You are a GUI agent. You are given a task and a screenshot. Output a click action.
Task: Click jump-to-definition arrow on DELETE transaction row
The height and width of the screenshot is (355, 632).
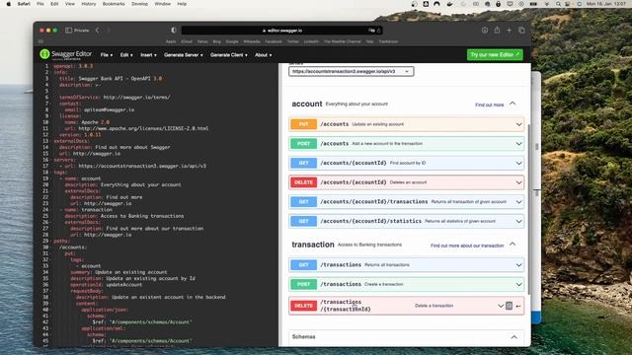(x=518, y=307)
